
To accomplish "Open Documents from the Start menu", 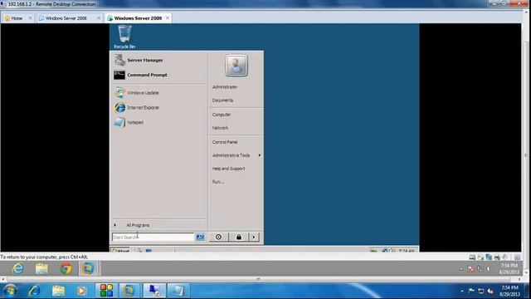I will (x=222, y=100).
